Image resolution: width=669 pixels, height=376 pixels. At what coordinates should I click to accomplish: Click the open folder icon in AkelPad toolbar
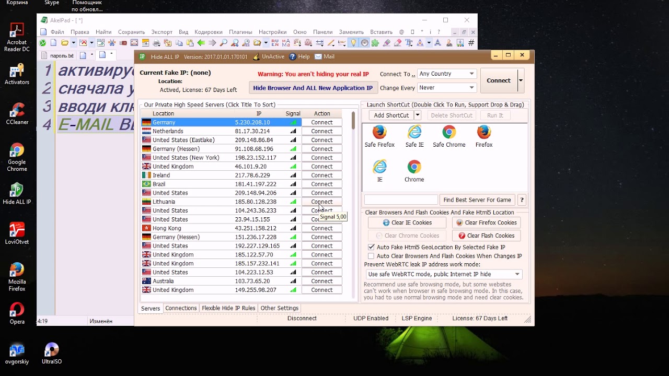click(x=65, y=43)
